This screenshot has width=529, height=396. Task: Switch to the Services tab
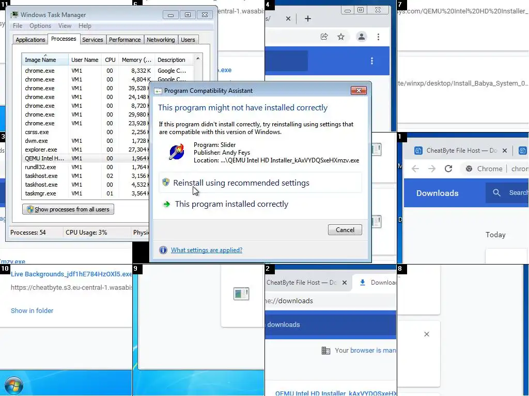92,40
